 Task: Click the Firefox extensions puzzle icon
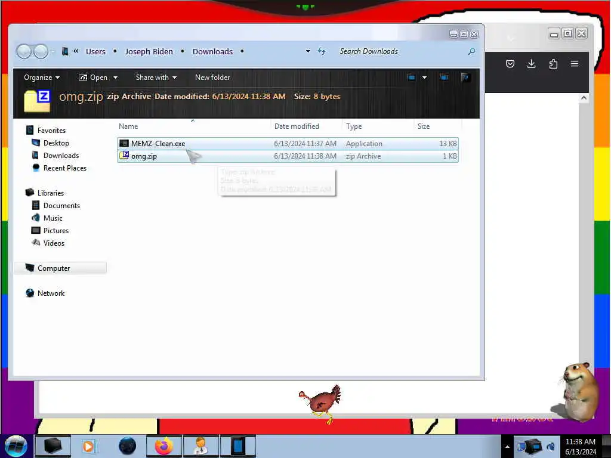tap(553, 64)
